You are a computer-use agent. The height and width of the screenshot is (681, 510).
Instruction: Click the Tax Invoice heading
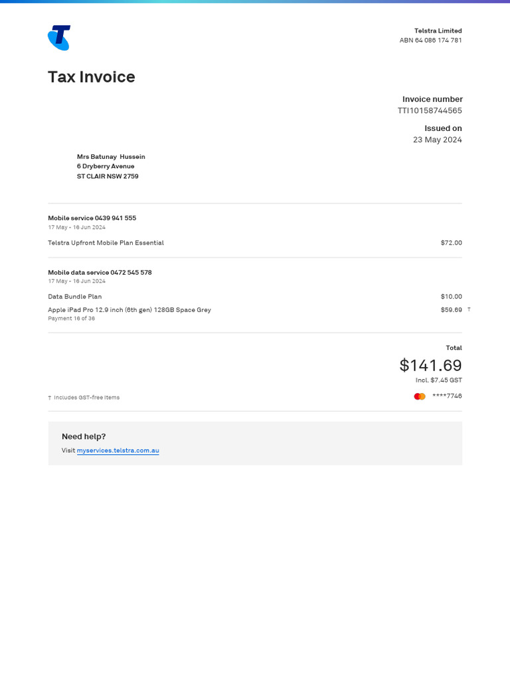tap(91, 77)
